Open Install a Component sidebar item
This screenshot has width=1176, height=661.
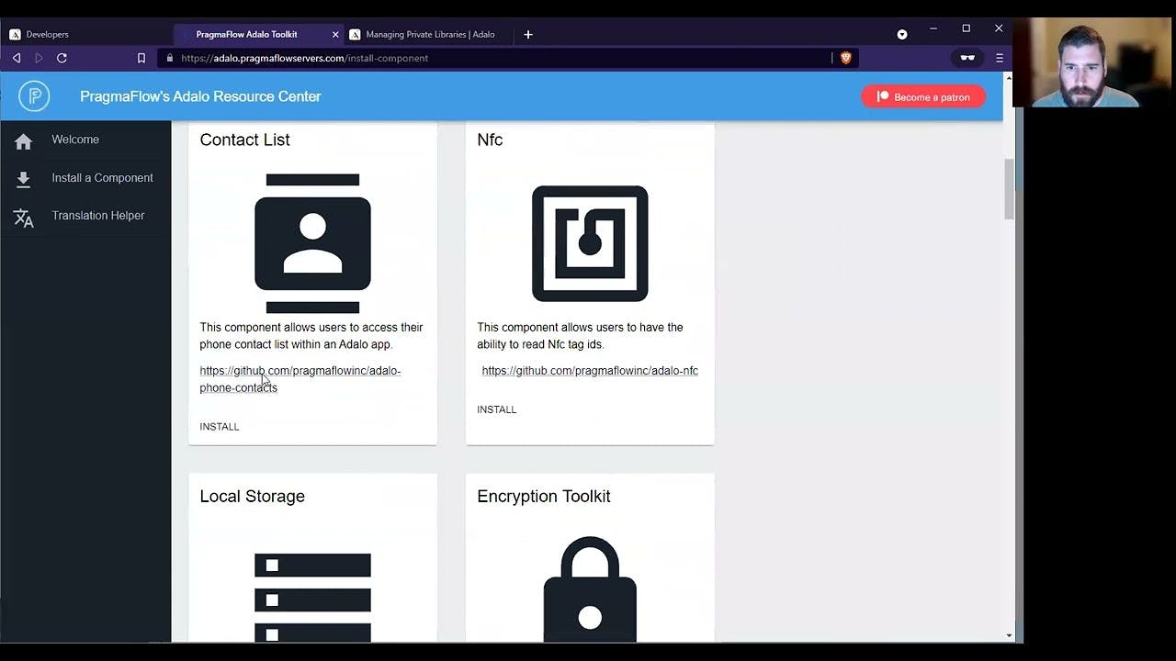point(85,178)
